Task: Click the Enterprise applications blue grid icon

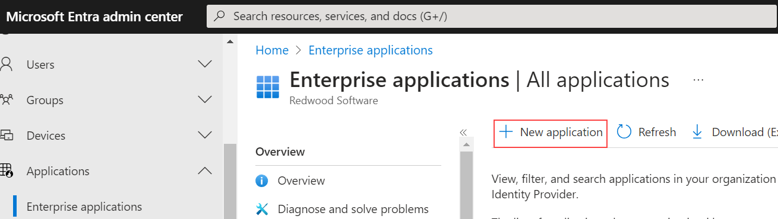Action: point(268,87)
